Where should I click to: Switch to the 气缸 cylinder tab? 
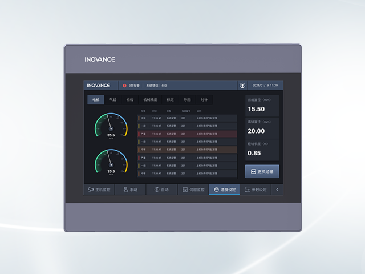113,100
